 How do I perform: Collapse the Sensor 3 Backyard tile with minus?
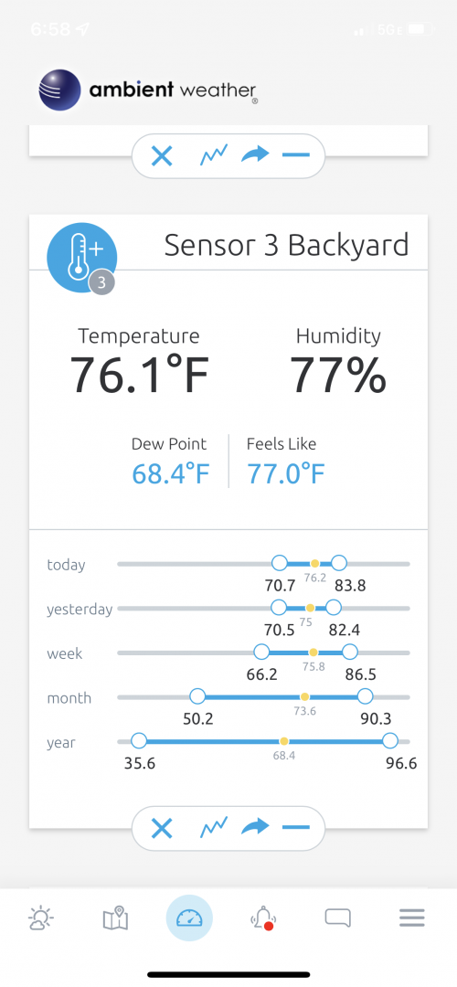pyautogui.click(x=296, y=828)
